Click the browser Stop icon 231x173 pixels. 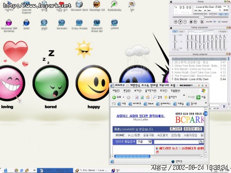[137, 97]
